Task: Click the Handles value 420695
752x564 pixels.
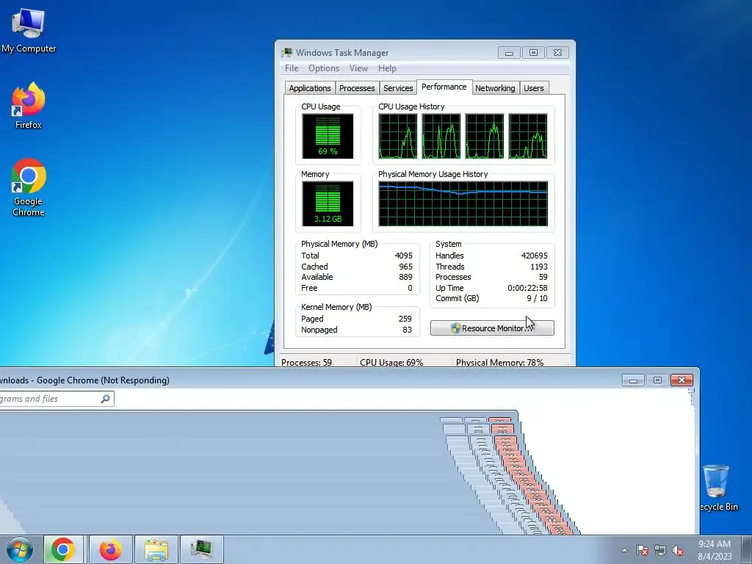Action: [x=535, y=256]
